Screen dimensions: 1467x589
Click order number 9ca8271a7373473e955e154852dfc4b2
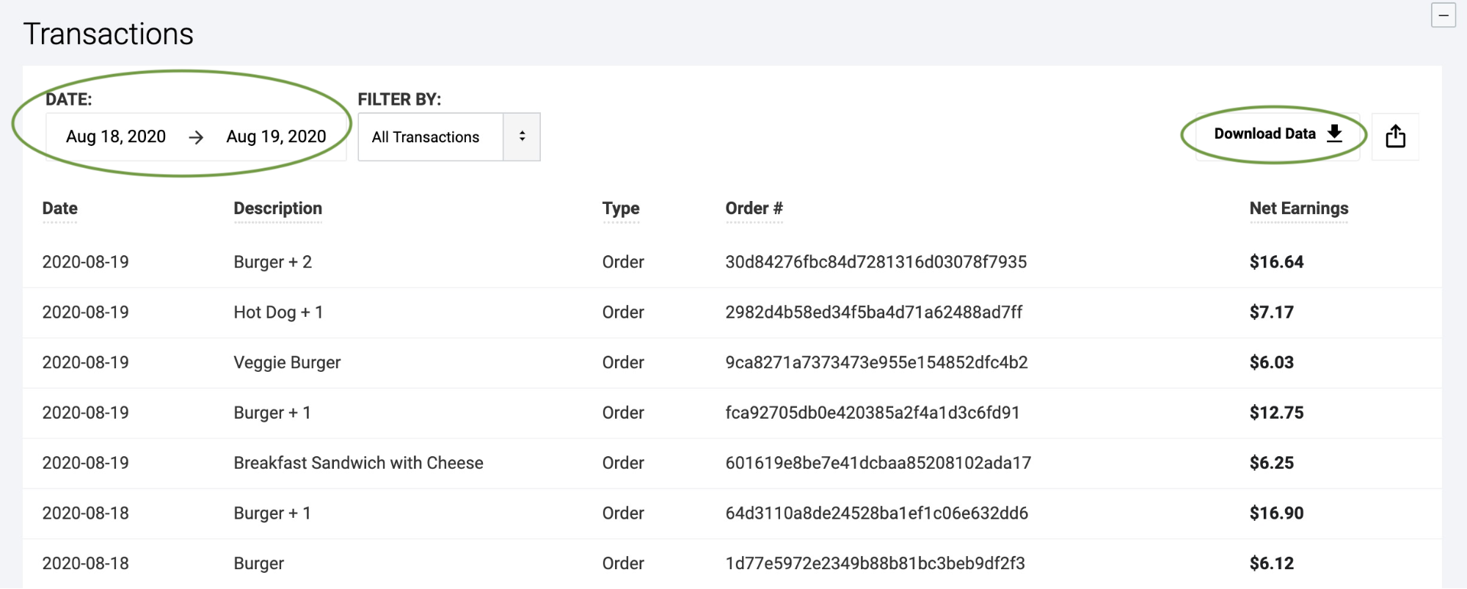877,363
